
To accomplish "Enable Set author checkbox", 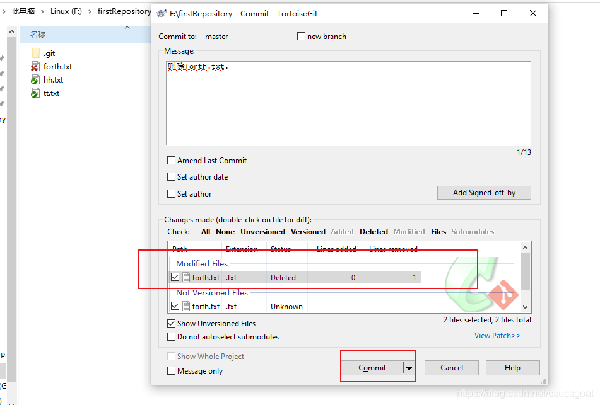I will pos(171,194).
